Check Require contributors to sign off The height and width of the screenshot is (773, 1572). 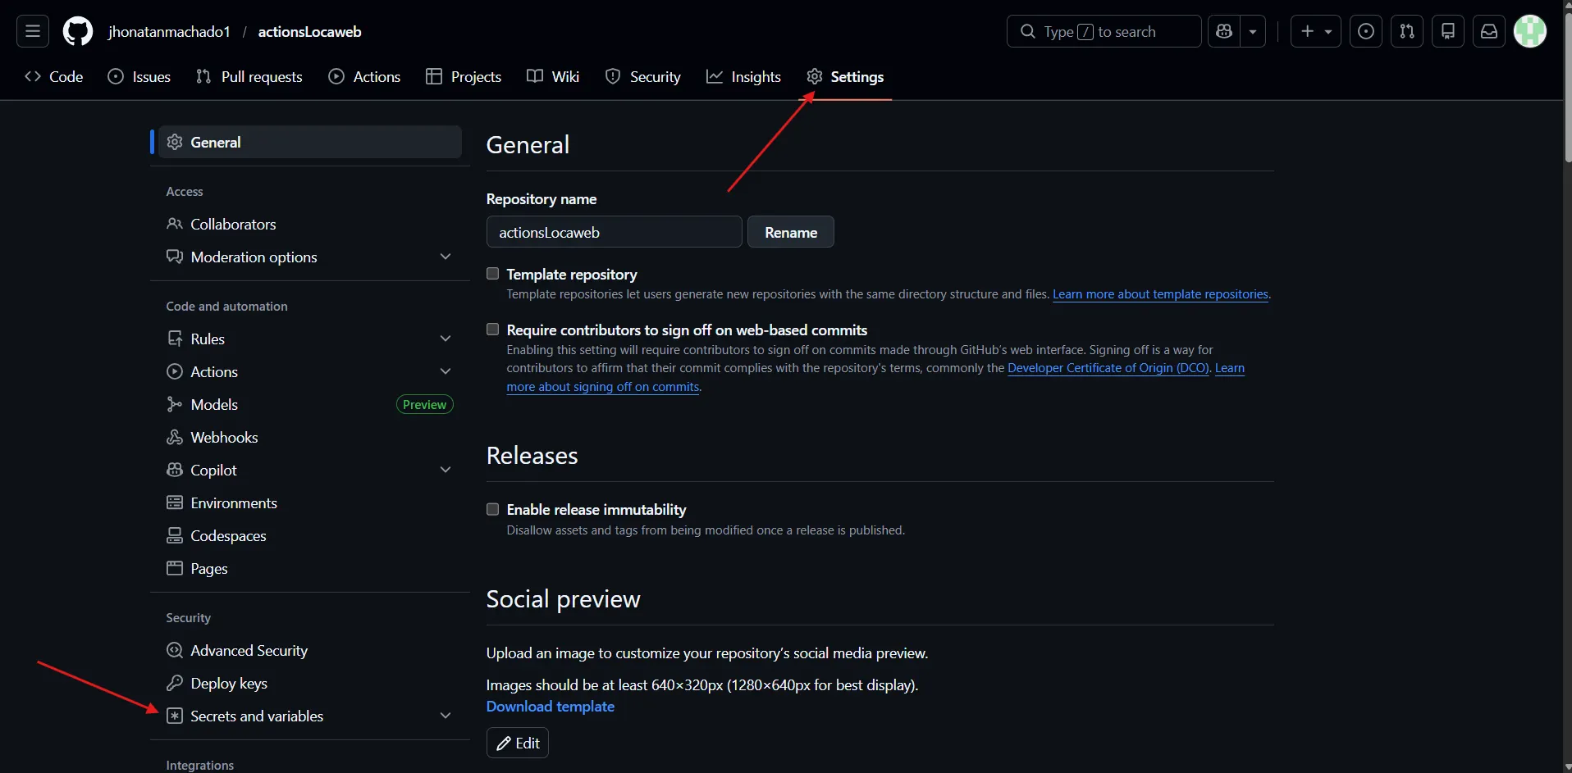pos(493,330)
